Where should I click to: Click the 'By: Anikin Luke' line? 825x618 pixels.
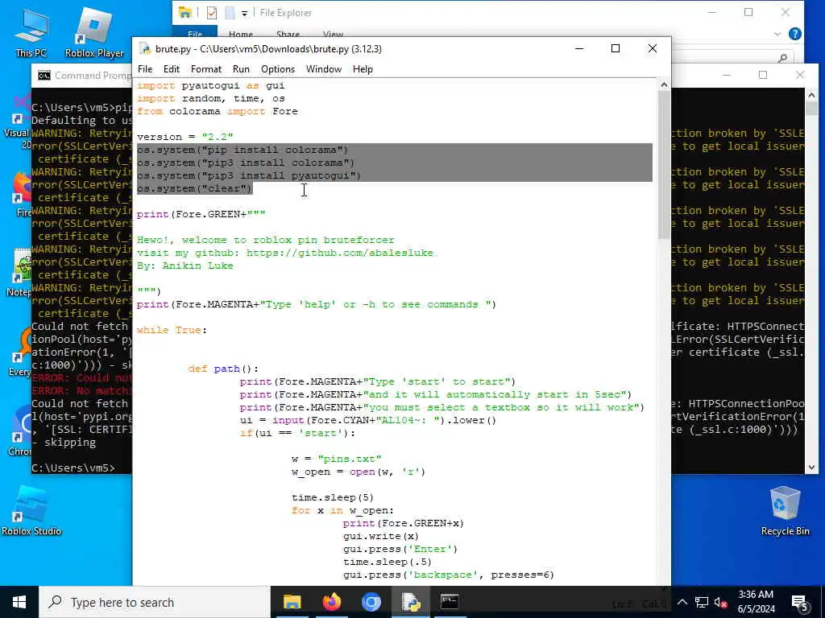184,266
